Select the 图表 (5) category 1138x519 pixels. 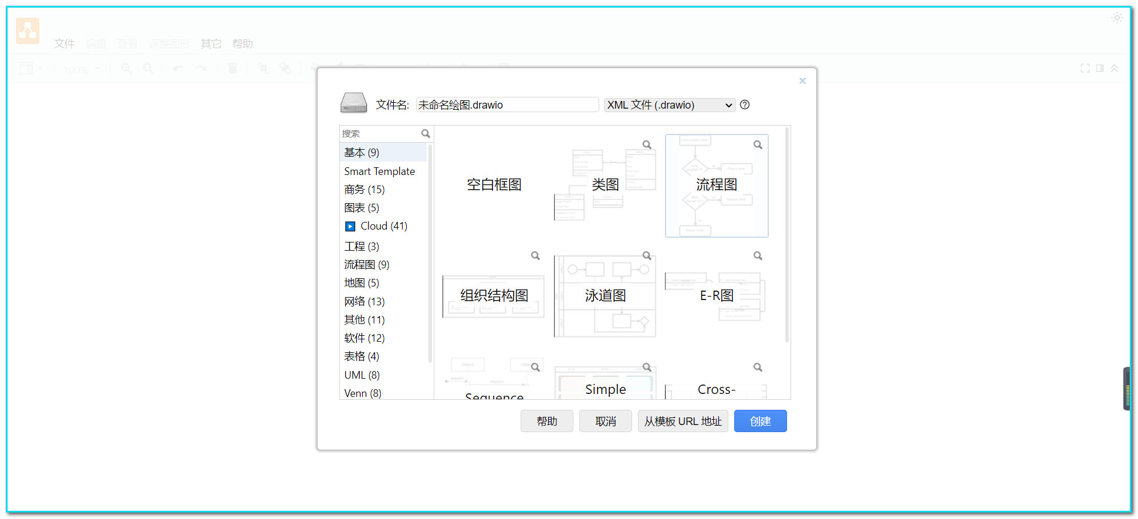(383, 208)
